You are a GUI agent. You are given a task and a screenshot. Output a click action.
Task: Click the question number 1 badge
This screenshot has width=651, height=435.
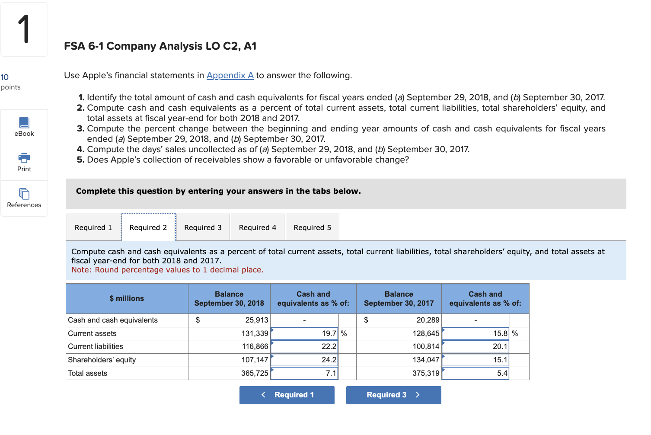[x=24, y=28]
